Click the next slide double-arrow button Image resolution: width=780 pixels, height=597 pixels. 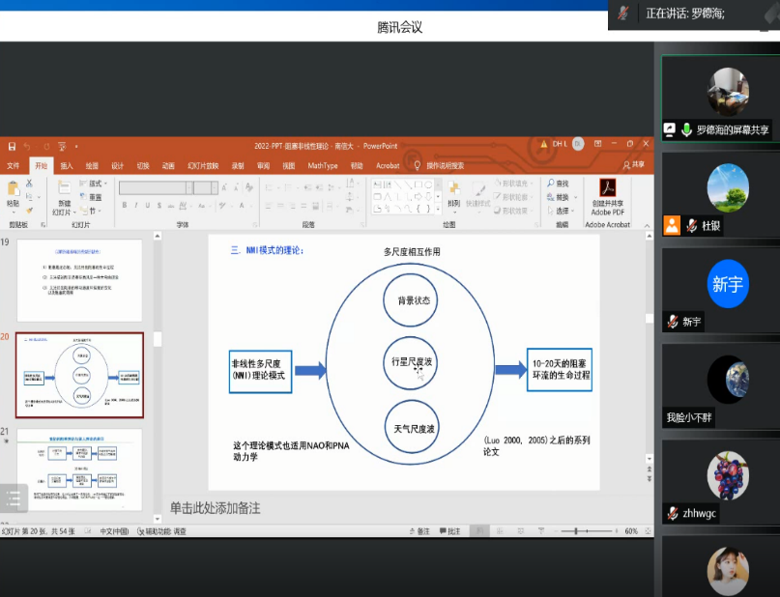coord(650,479)
